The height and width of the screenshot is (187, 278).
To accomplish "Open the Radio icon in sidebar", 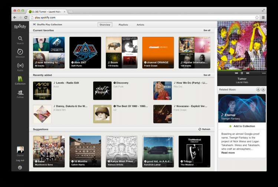I will click(20, 66).
